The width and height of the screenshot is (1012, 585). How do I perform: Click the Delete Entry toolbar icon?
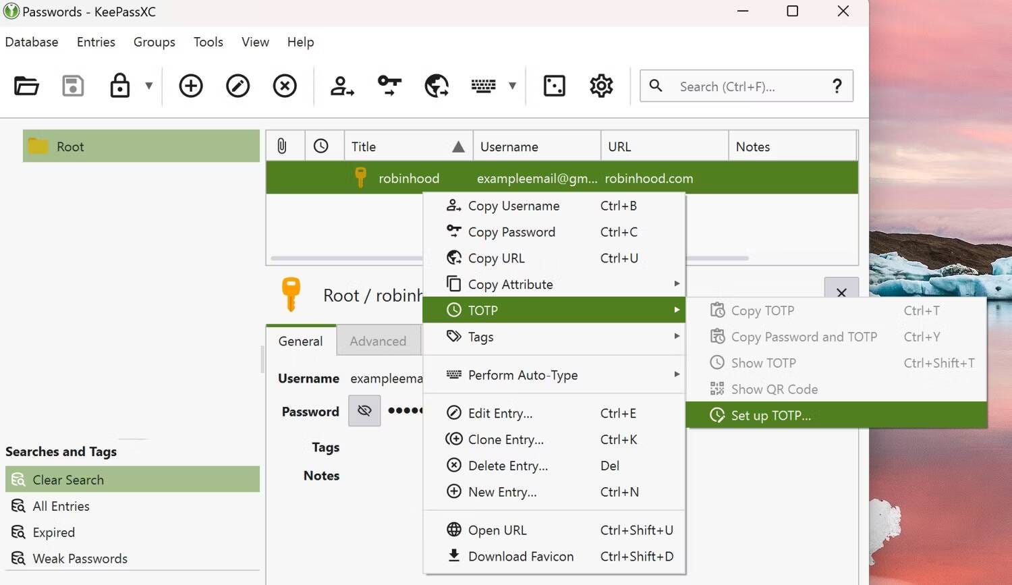285,86
